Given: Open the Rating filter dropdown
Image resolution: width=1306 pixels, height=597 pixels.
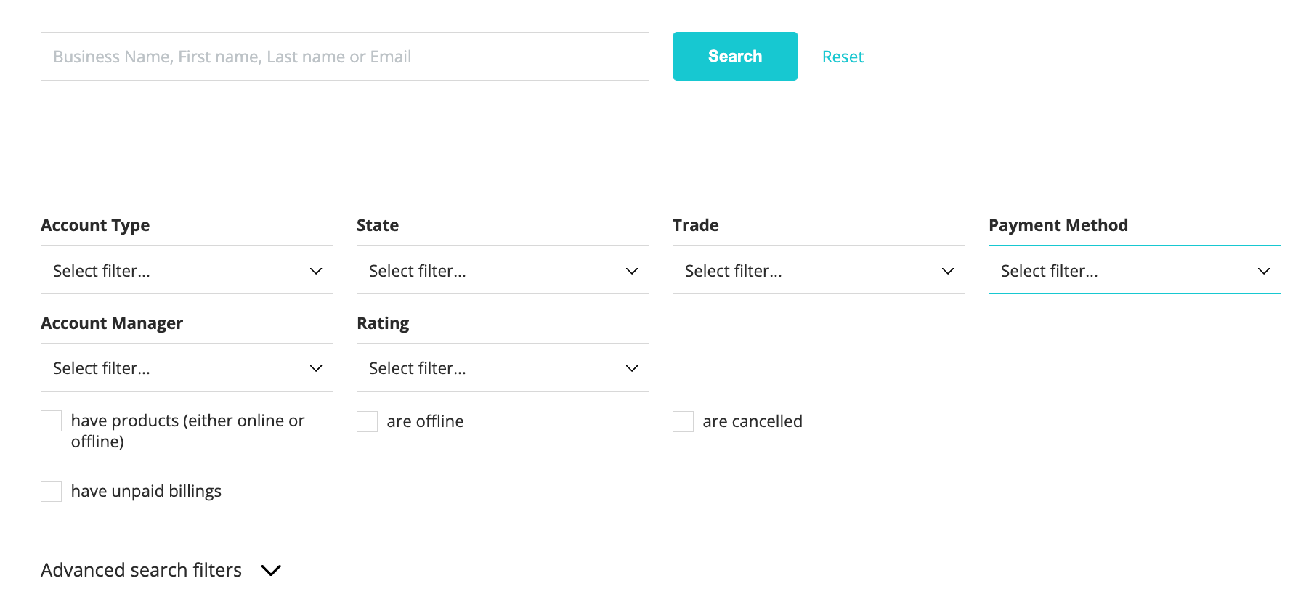Looking at the screenshot, I should tap(502, 367).
